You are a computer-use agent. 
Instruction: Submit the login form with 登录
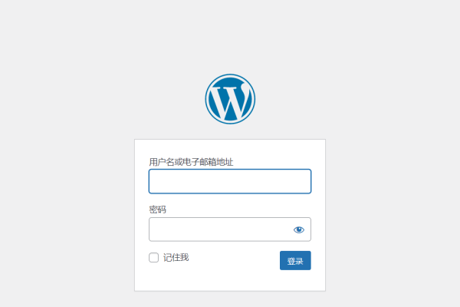pos(295,260)
